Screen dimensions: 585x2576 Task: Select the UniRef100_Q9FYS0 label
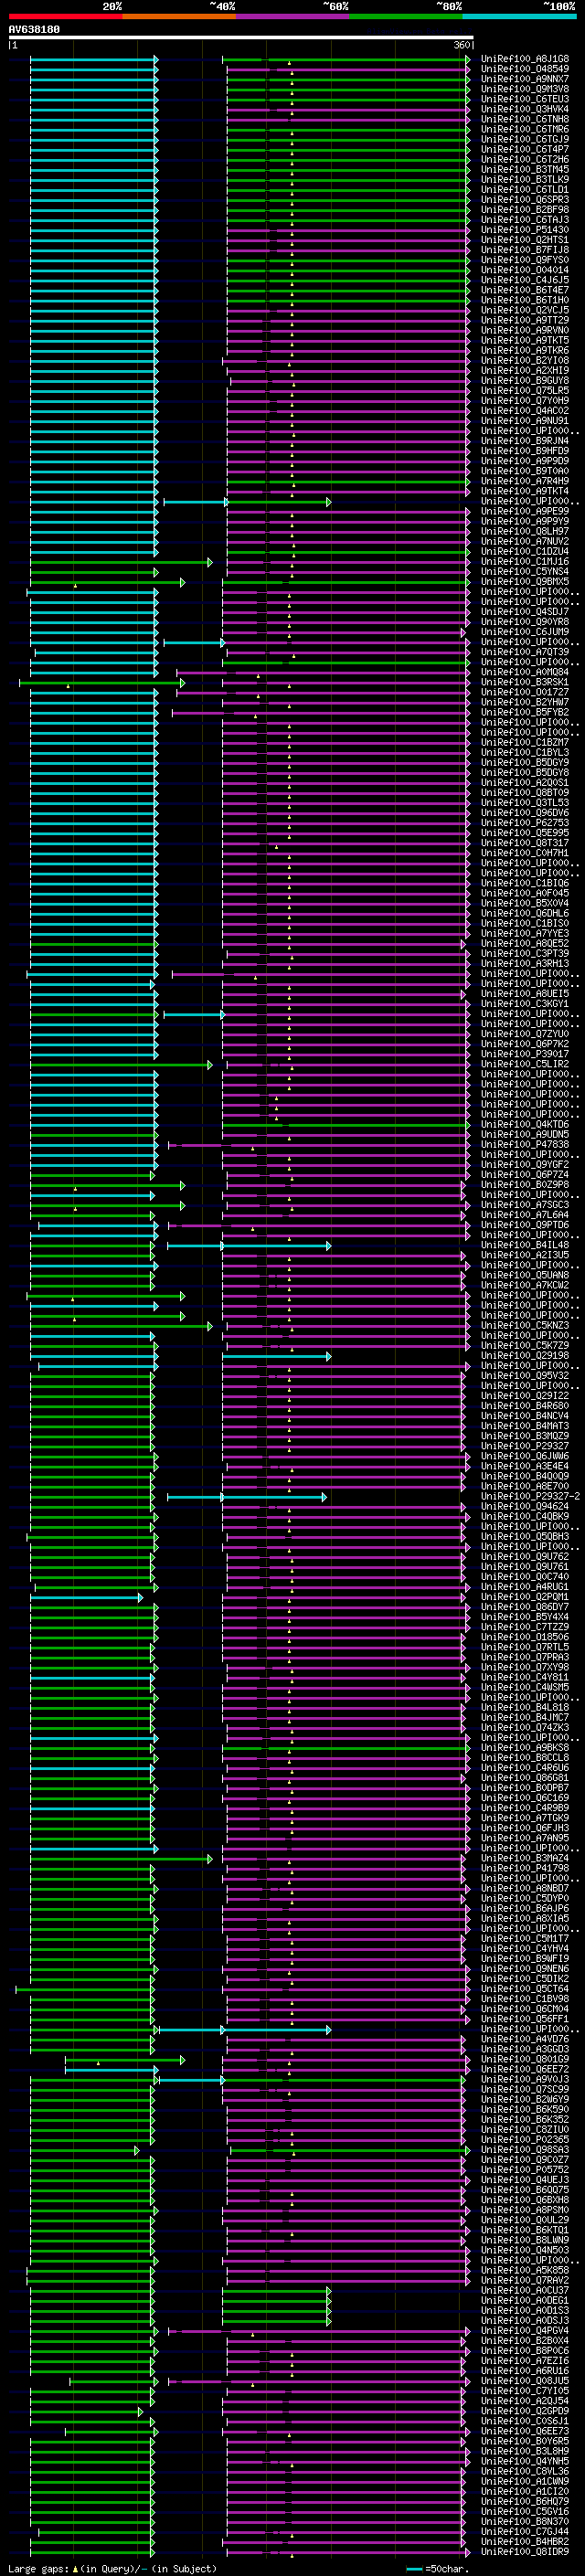click(525, 260)
